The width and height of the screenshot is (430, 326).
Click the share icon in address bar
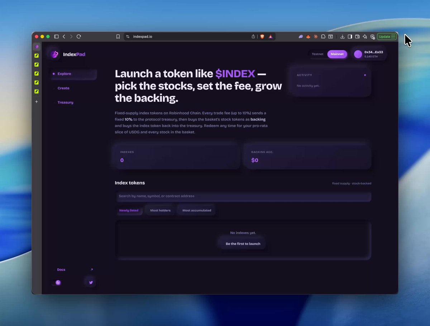click(x=253, y=37)
